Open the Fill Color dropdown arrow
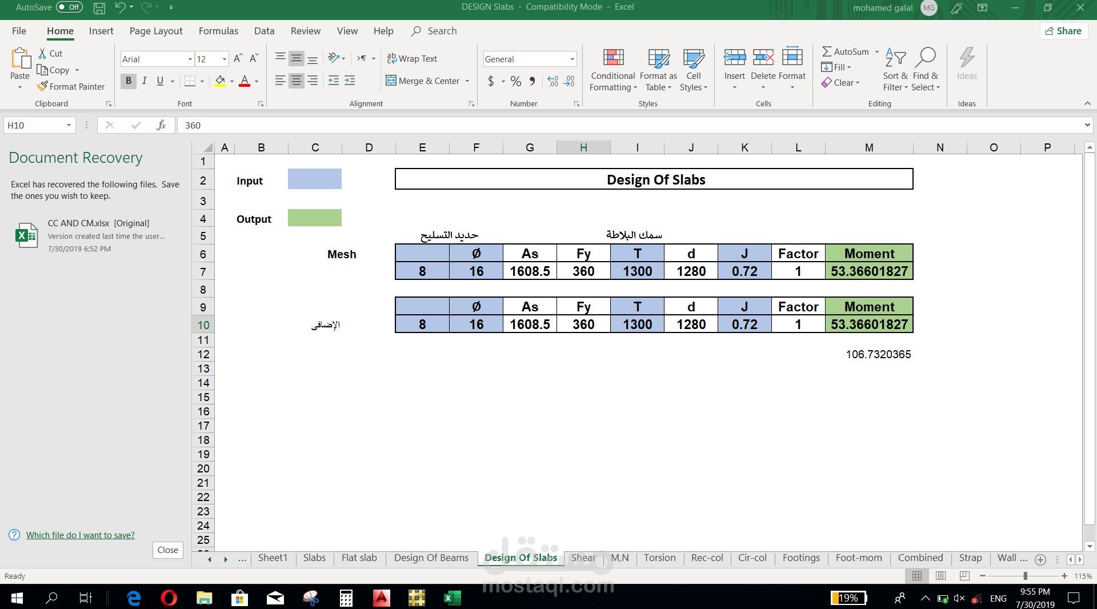The image size is (1097, 609). coord(231,81)
